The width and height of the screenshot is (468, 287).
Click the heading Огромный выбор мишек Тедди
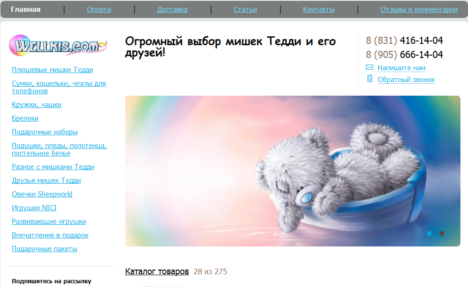pyautogui.click(x=230, y=47)
